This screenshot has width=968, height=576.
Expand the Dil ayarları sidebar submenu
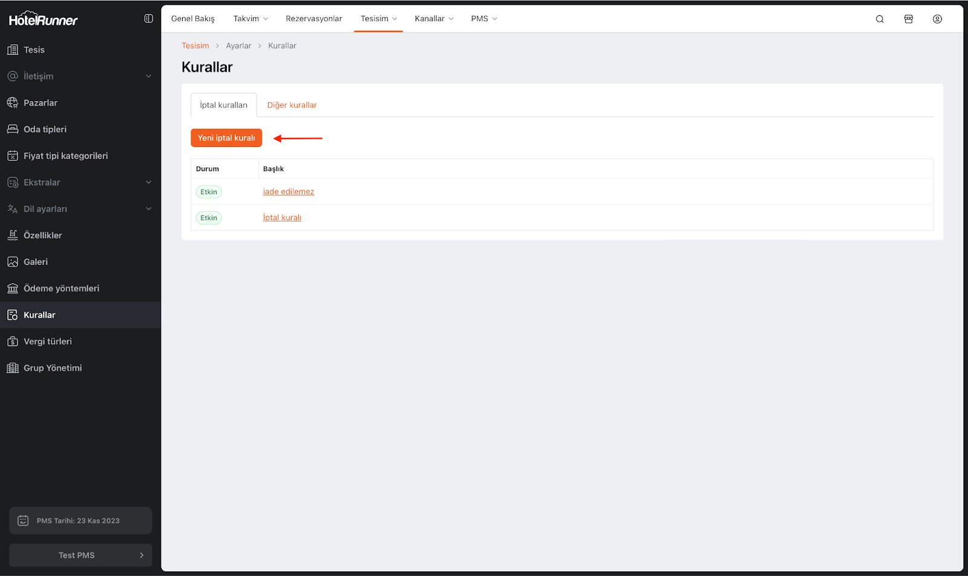point(148,209)
